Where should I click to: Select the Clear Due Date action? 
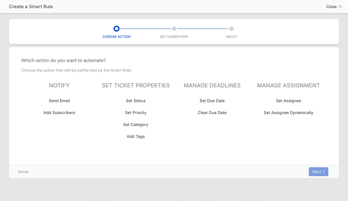212,113
